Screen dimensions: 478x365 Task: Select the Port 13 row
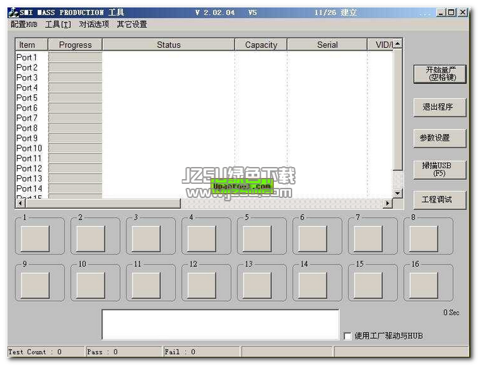(204, 178)
